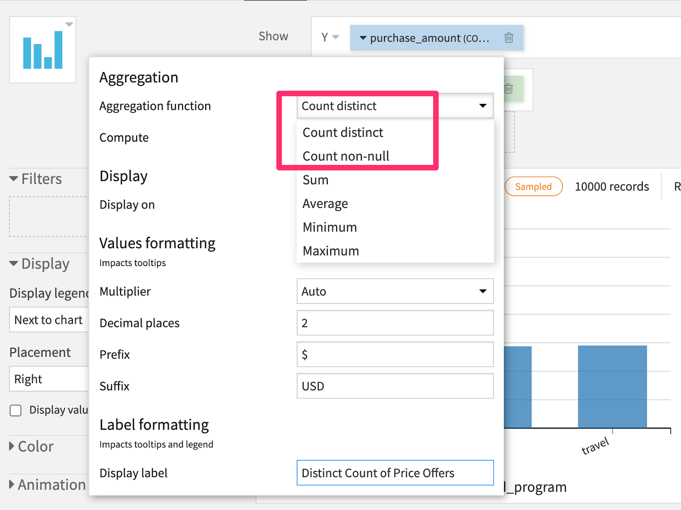The height and width of the screenshot is (510, 681).
Task: Open the Y axis selector dropdown
Action: [x=330, y=37]
